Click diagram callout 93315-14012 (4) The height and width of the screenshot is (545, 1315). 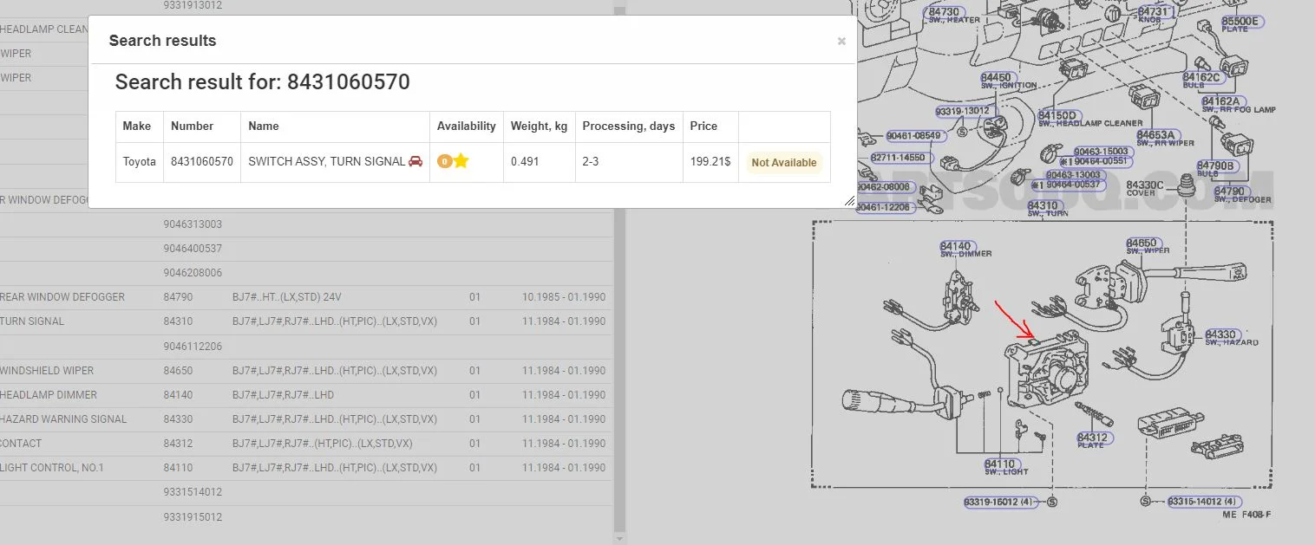(1204, 502)
